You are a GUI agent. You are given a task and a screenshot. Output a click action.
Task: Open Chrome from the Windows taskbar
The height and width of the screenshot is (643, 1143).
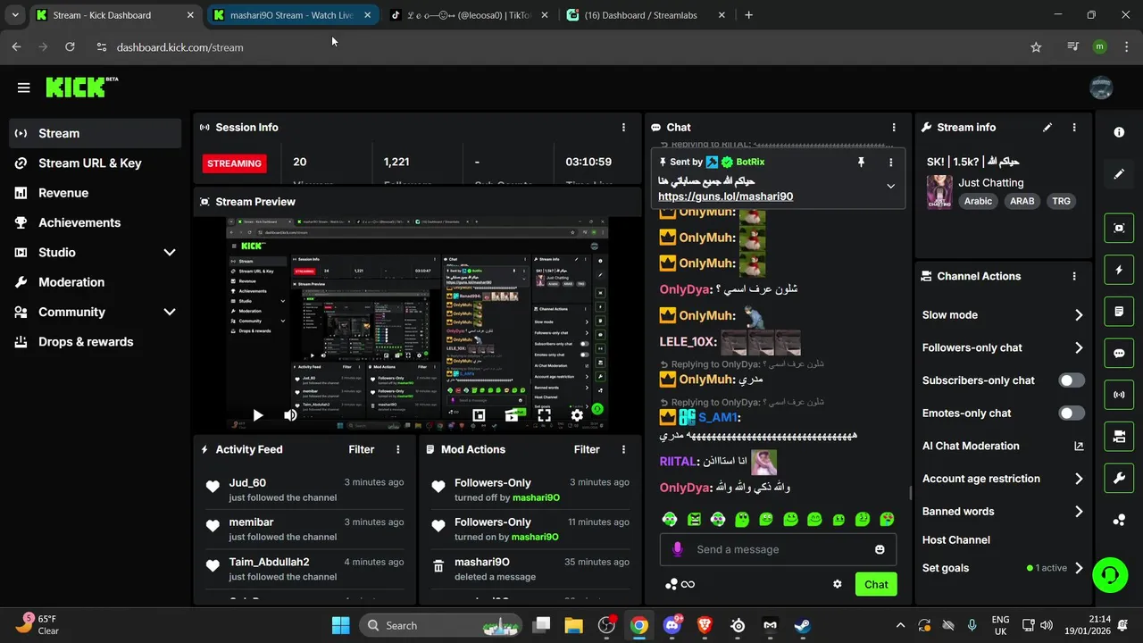click(639, 625)
